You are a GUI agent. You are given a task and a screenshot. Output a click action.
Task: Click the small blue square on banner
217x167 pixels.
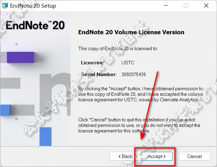click(5, 110)
